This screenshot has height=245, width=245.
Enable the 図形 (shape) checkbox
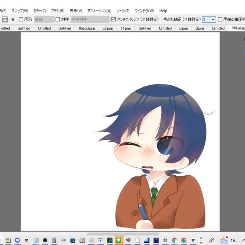click(21, 19)
